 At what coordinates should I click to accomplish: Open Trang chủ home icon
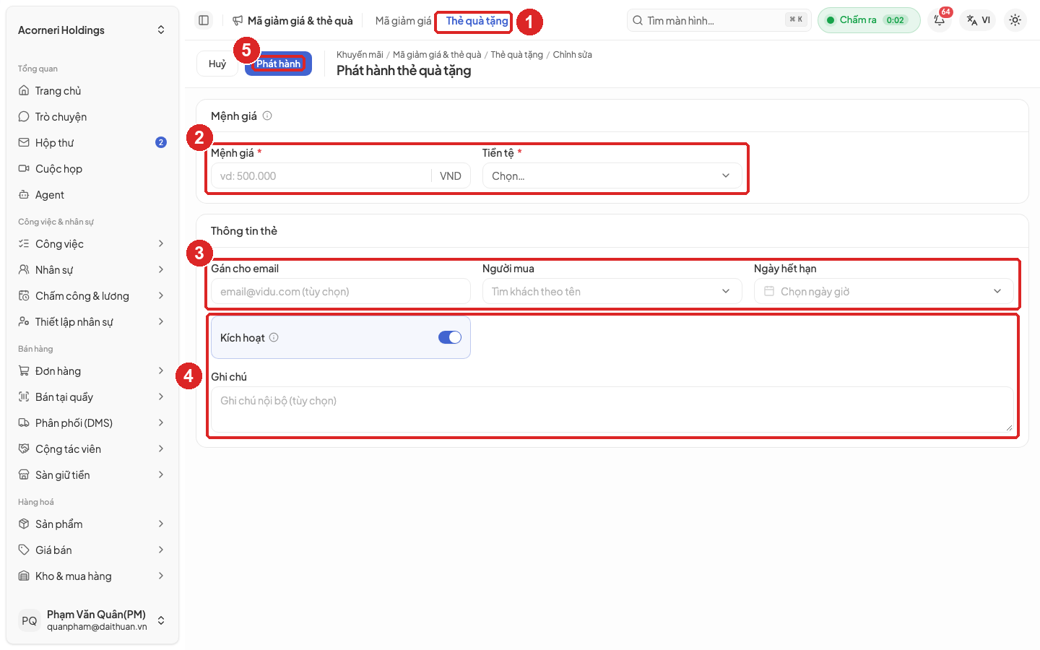point(24,91)
